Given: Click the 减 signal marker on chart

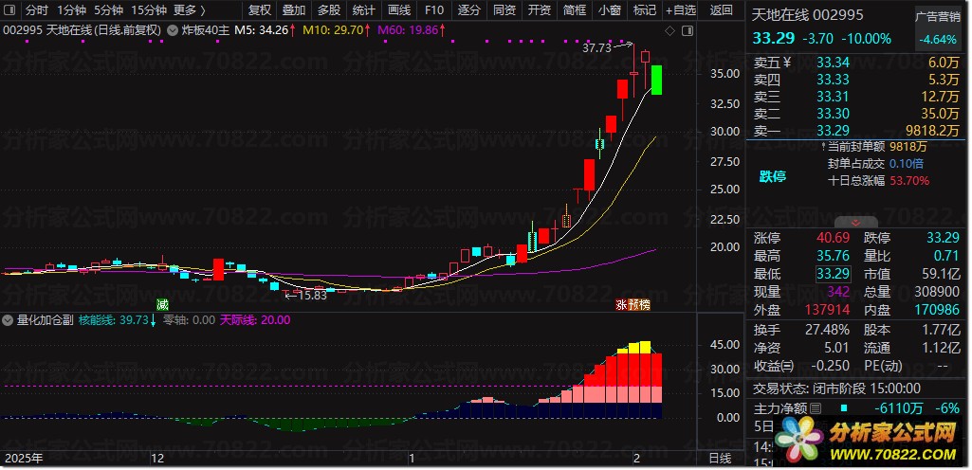Looking at the screenshot, I should coord(162,305).
